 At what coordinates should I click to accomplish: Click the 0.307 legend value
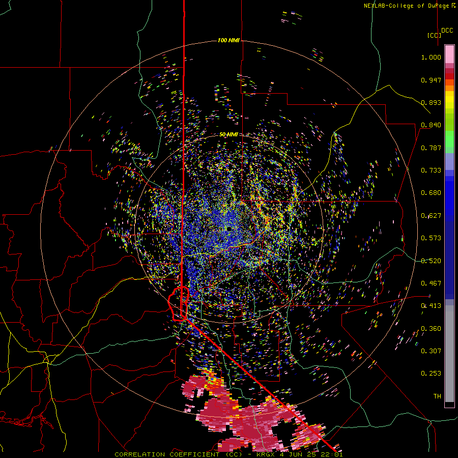click(x=431, y=351)
